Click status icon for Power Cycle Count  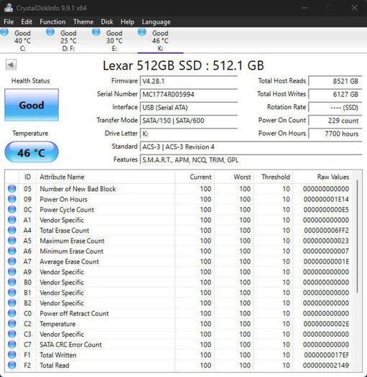point(11,210)
